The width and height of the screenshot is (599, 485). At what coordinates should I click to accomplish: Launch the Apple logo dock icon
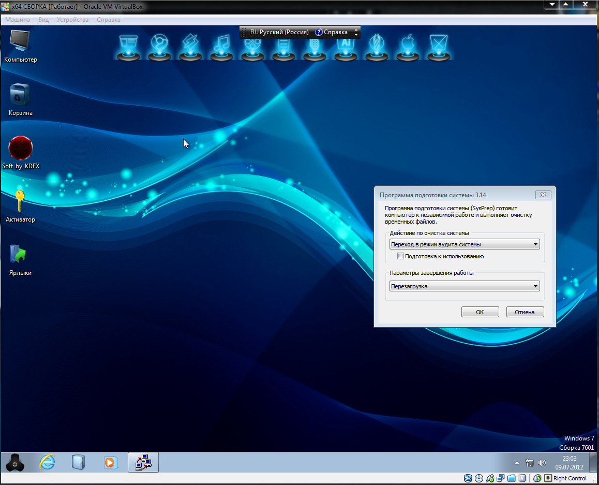(408, 47)
